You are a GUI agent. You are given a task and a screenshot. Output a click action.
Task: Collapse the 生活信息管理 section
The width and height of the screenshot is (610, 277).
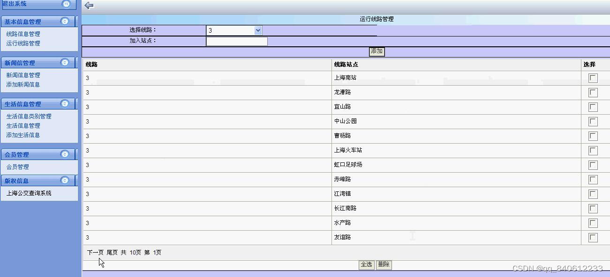[65, 103]
